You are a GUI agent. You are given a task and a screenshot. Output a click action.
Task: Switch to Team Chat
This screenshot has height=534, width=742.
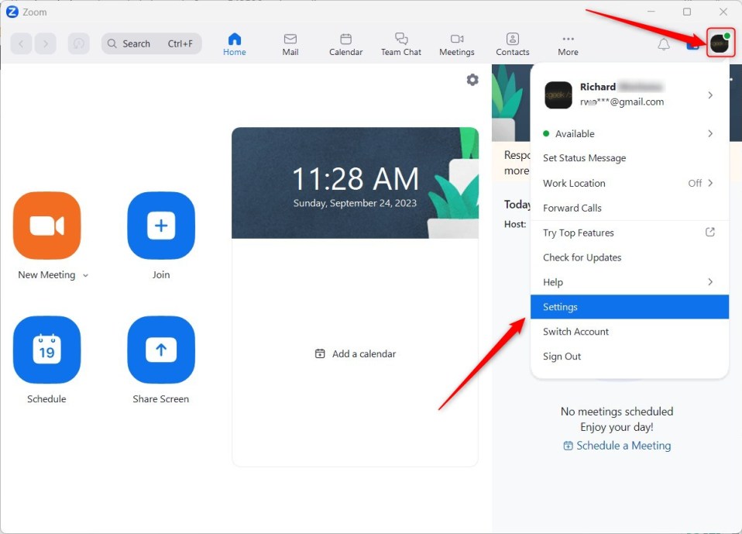[400, 44]
